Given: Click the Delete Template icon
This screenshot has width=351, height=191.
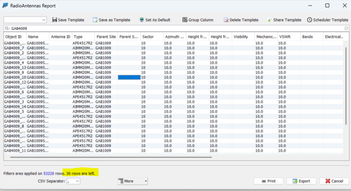Looking at the screenshot, I should 226,20.
